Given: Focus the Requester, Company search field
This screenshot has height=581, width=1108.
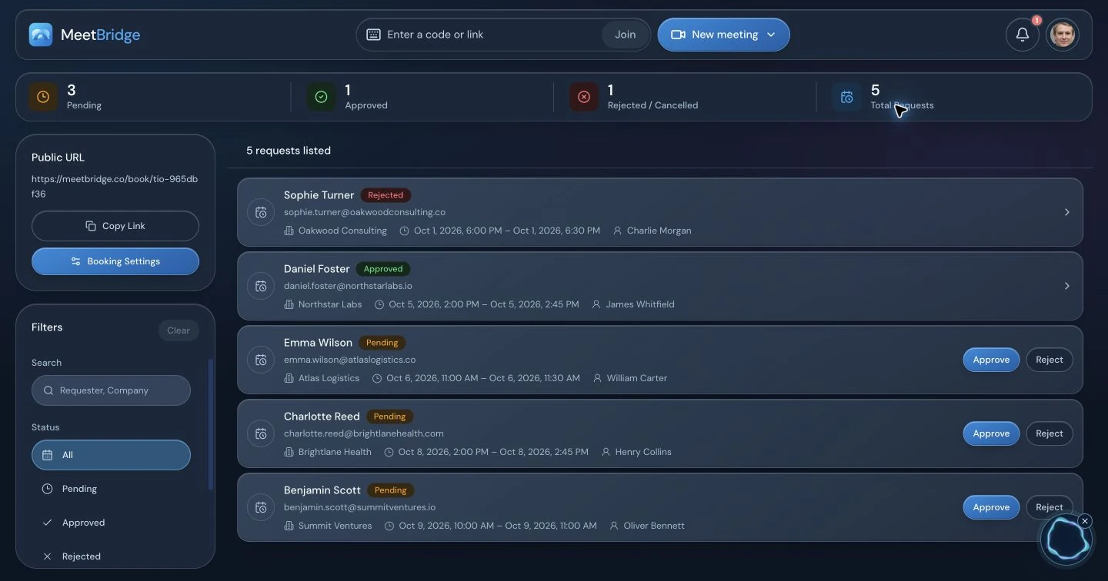Looking at the screenshot, I should 111,390.
